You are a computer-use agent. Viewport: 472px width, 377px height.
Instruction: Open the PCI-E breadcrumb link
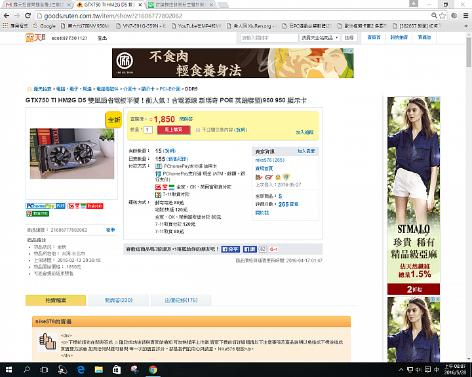tap(170, 89)
